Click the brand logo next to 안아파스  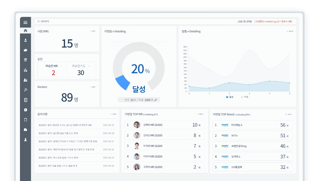tap(225, 157)
